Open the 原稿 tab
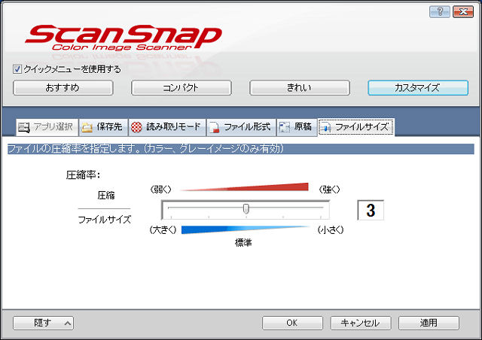The width and height of the screenshot is (482, 340). tap(297, 127)
